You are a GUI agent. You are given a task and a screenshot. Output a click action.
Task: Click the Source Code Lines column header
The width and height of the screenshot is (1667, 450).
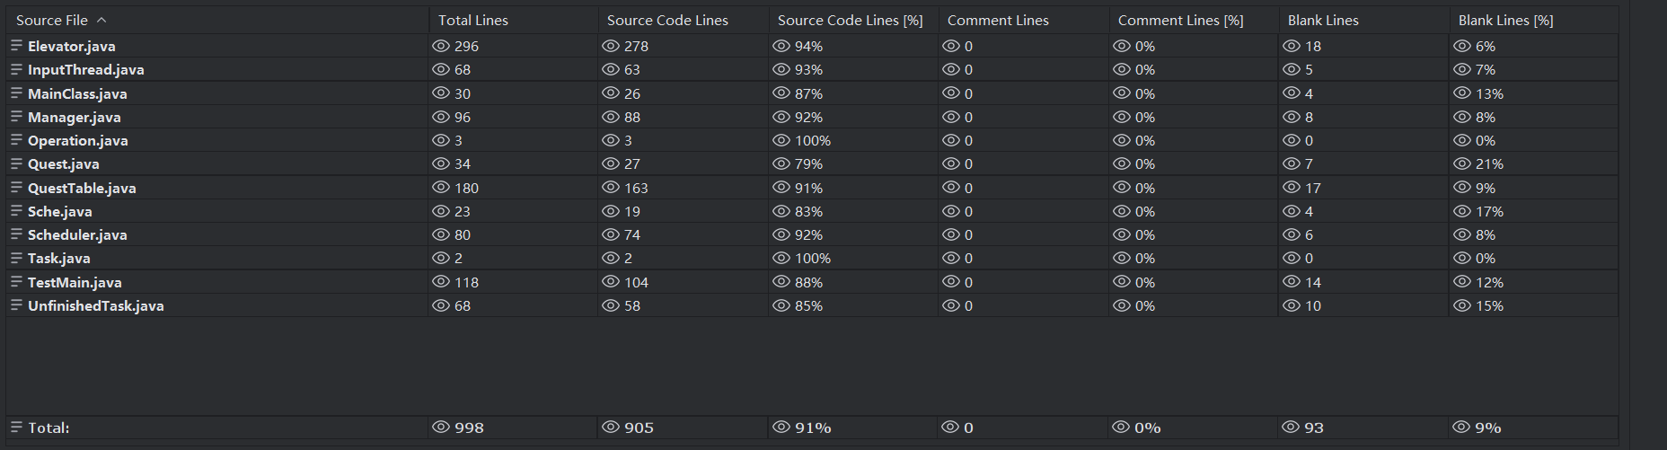coord(667,20)
